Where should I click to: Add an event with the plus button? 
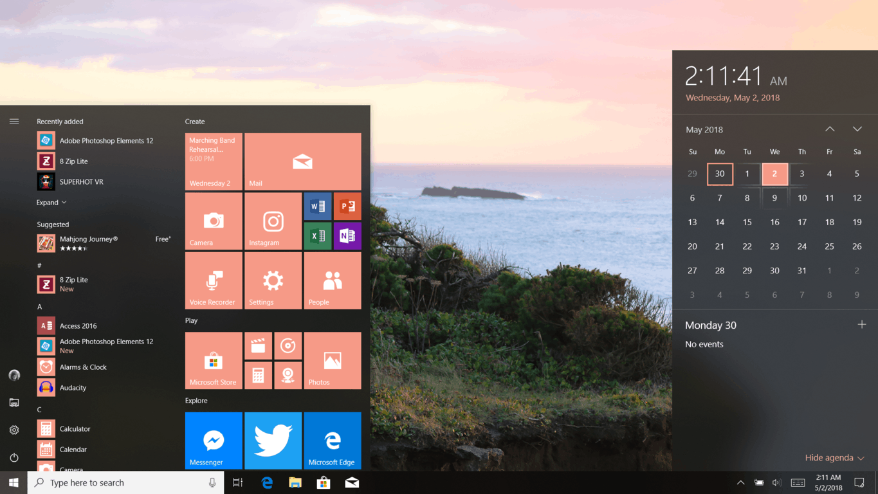tap(862, 325)
